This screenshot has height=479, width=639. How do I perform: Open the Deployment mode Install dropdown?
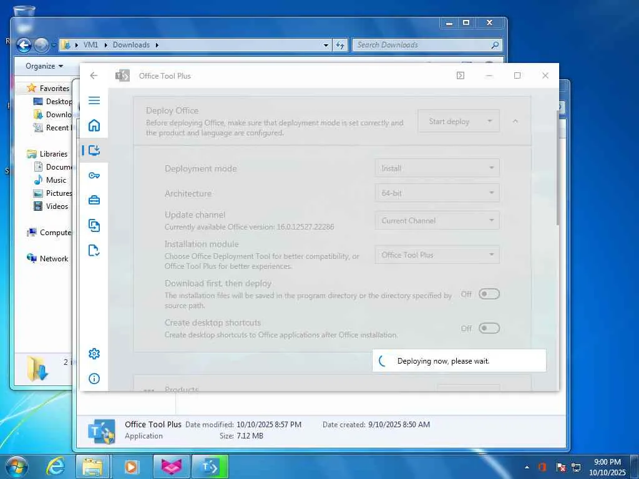point(437,168)
